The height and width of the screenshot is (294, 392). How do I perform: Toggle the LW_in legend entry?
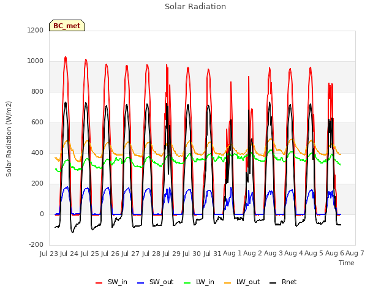[x=199, y=282]
